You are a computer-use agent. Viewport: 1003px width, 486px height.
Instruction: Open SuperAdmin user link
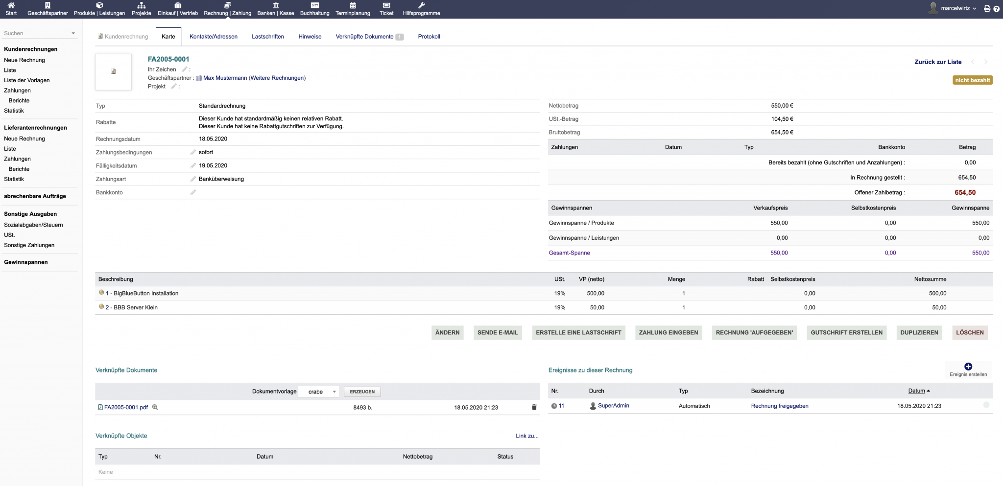(x=613, y=406)
